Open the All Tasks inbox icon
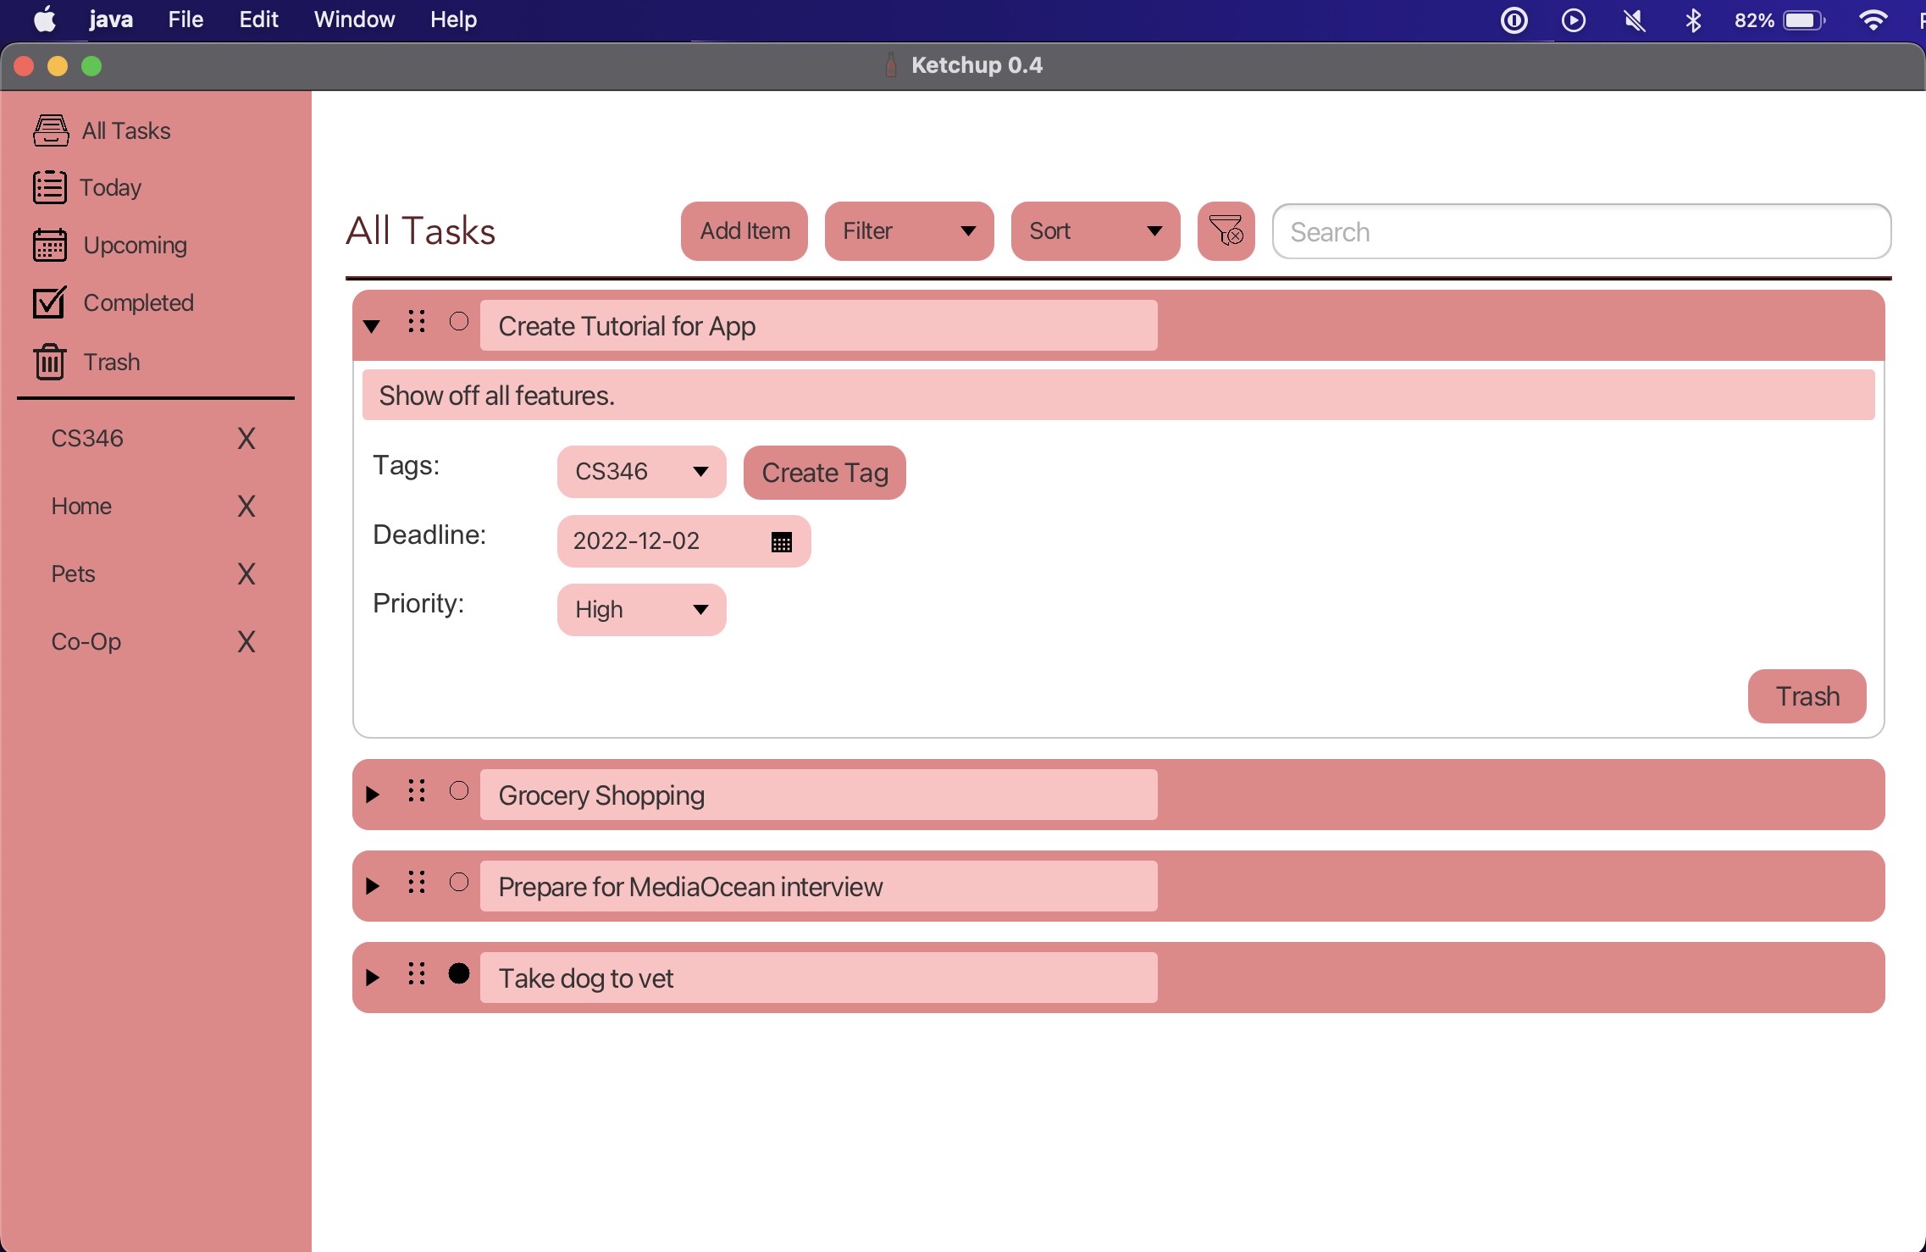Image resolution: width=1926 pixels, height=1252 pixels. (x=50, y=130)
